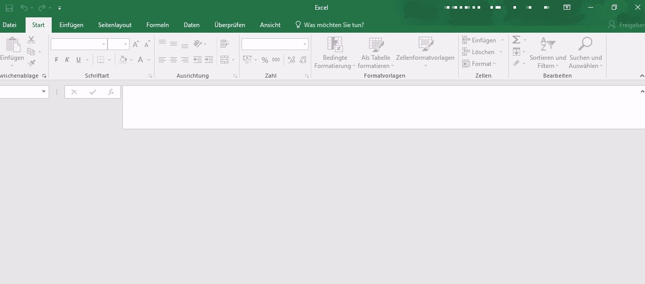
Task: Click the Borders grid icon
Action: [100, 60]
